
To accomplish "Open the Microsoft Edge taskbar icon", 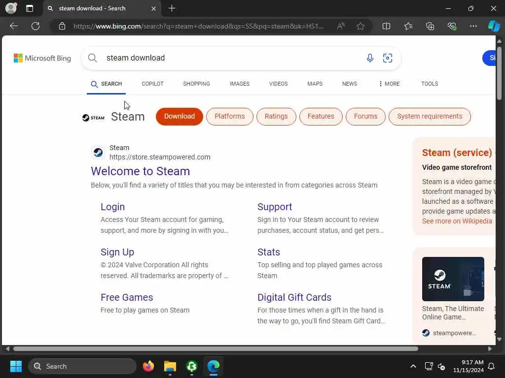I will click(213, 366).
